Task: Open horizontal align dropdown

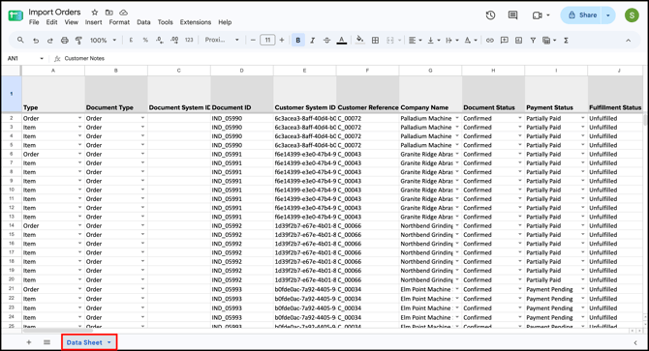Action: (x=415, y=40)
